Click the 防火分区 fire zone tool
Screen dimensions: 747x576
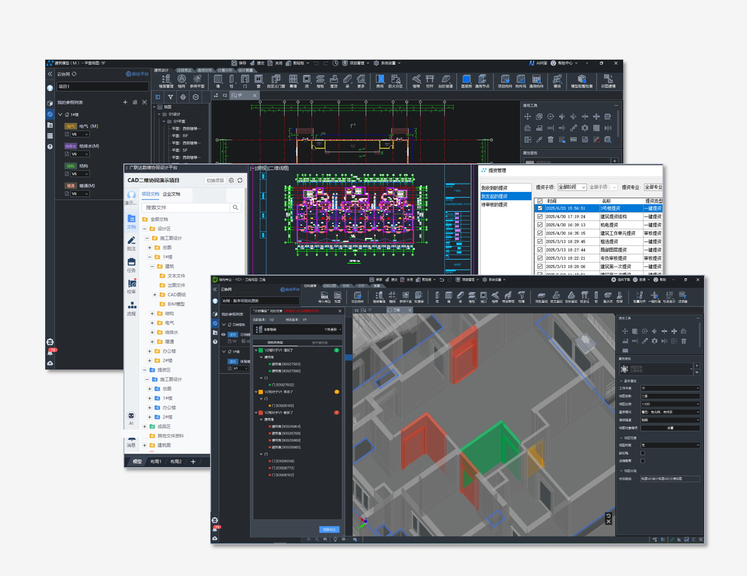395,80
